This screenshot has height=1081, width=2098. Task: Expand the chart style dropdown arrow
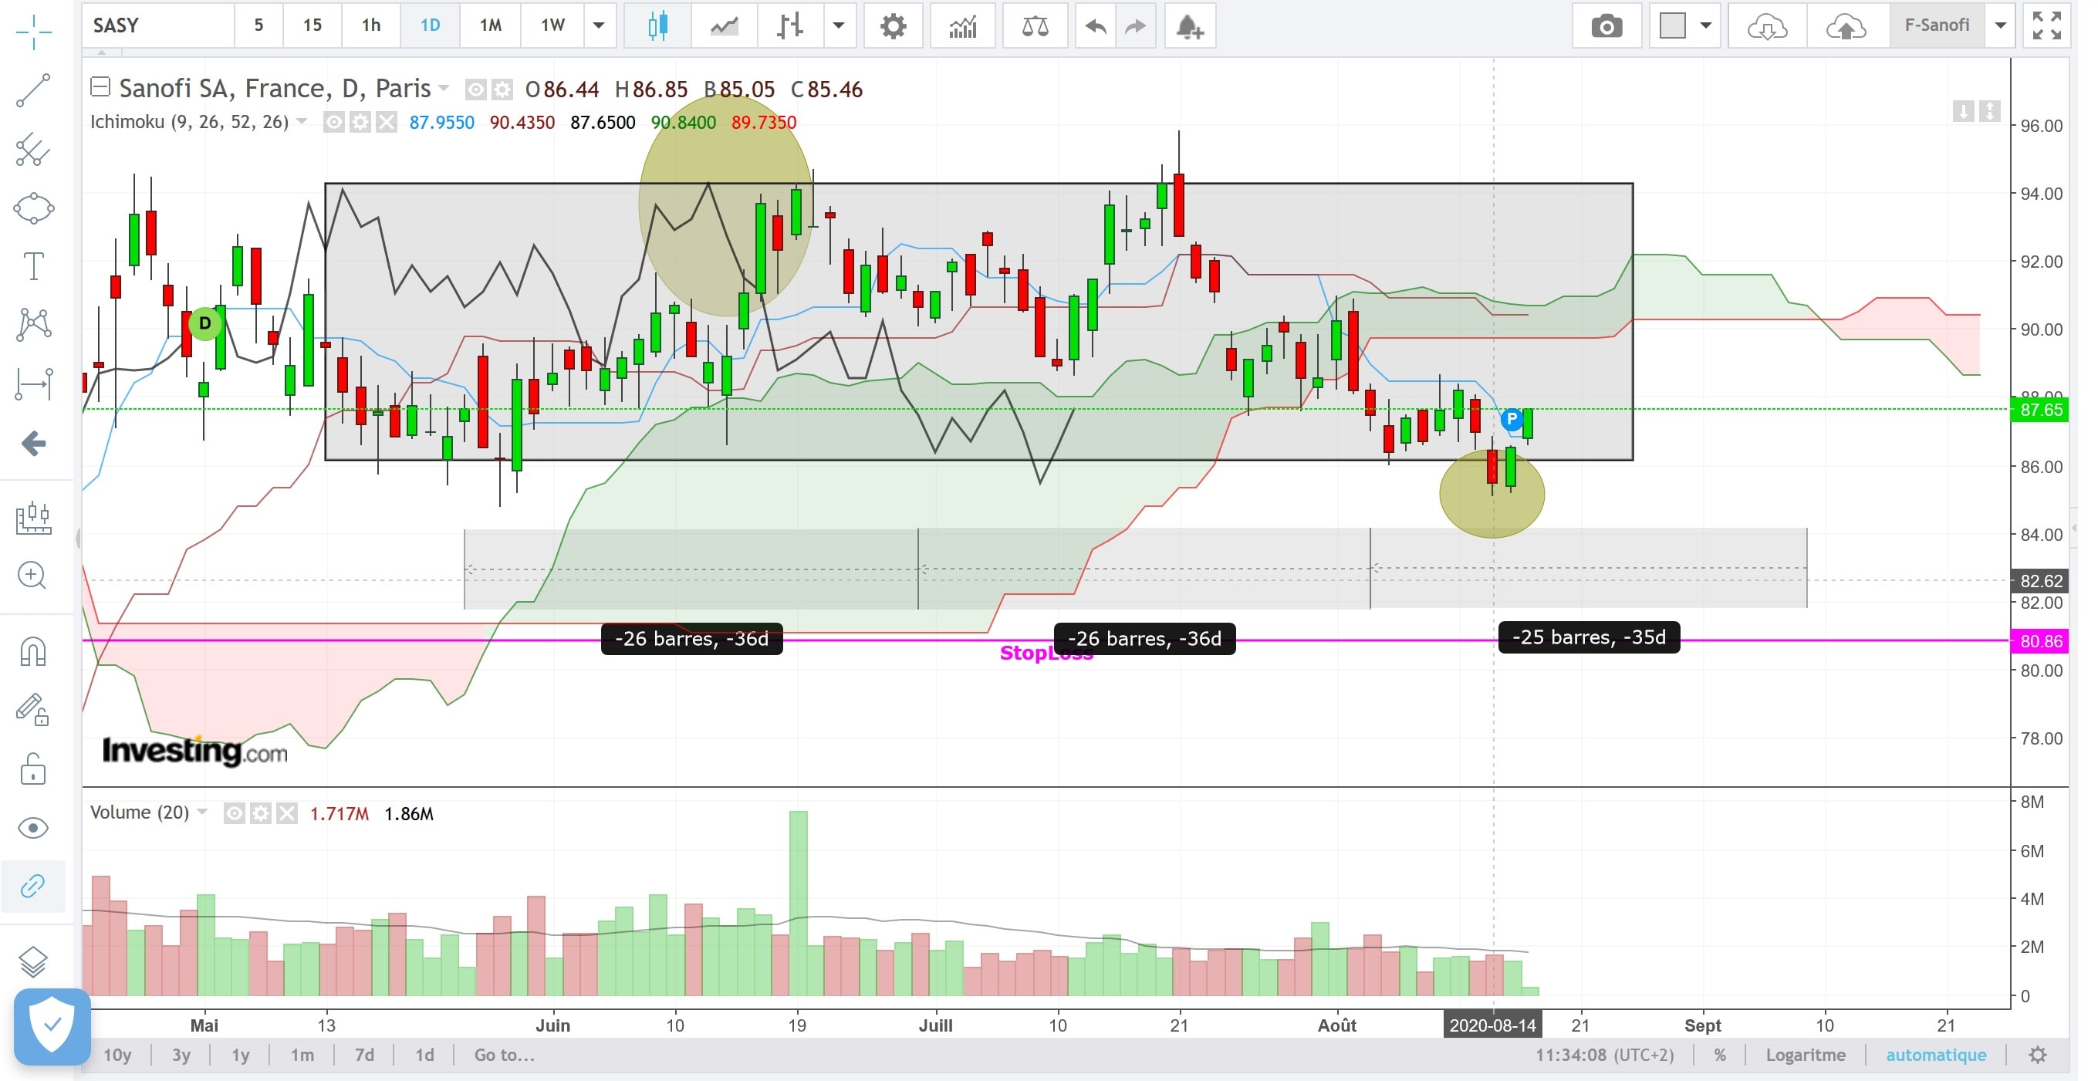pyautogui.click(x=839, y=25)
